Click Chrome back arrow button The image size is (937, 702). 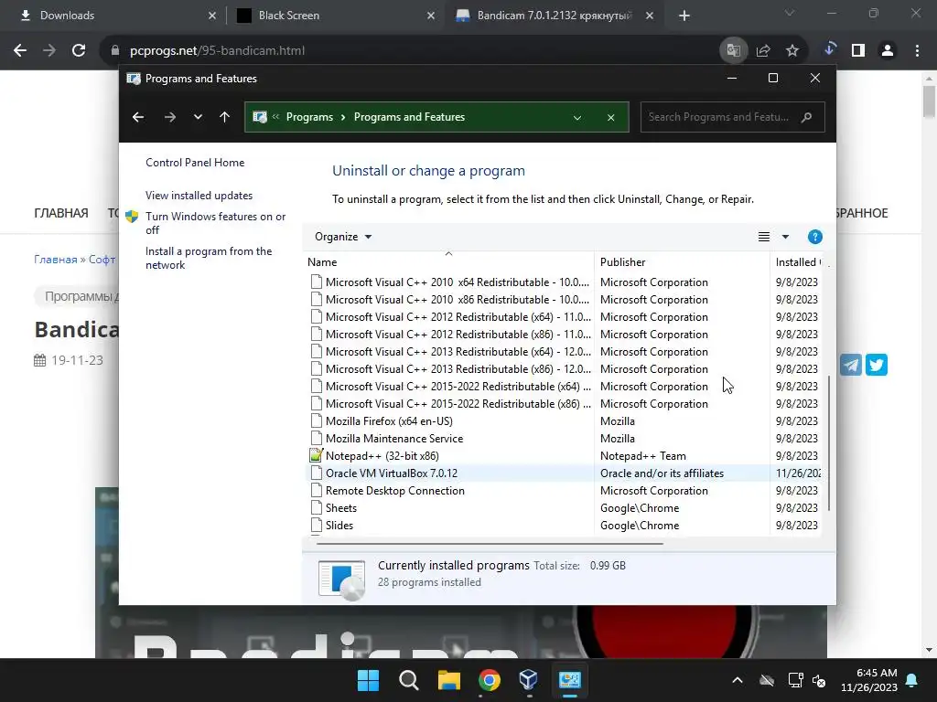(20, 51)
